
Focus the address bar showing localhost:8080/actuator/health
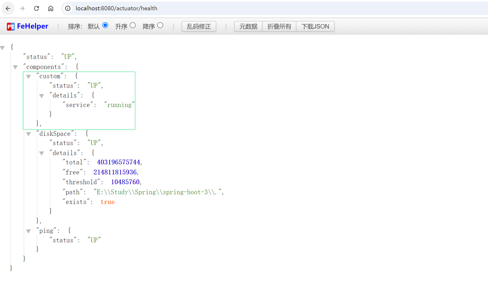(275, 8)
